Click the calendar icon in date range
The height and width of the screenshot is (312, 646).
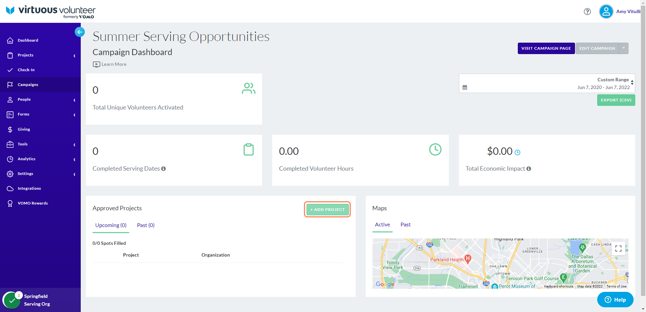tap(465, 87)
